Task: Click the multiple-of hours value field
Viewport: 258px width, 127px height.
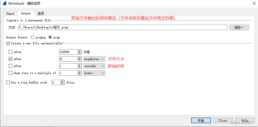Action: coord(68,73)
